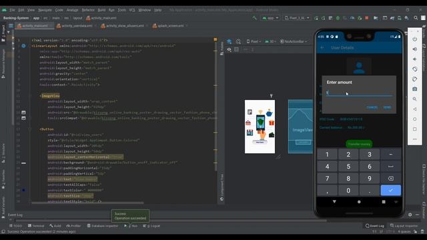
Task: Click the Project vertical tool window tab
Action: point(3,33)
